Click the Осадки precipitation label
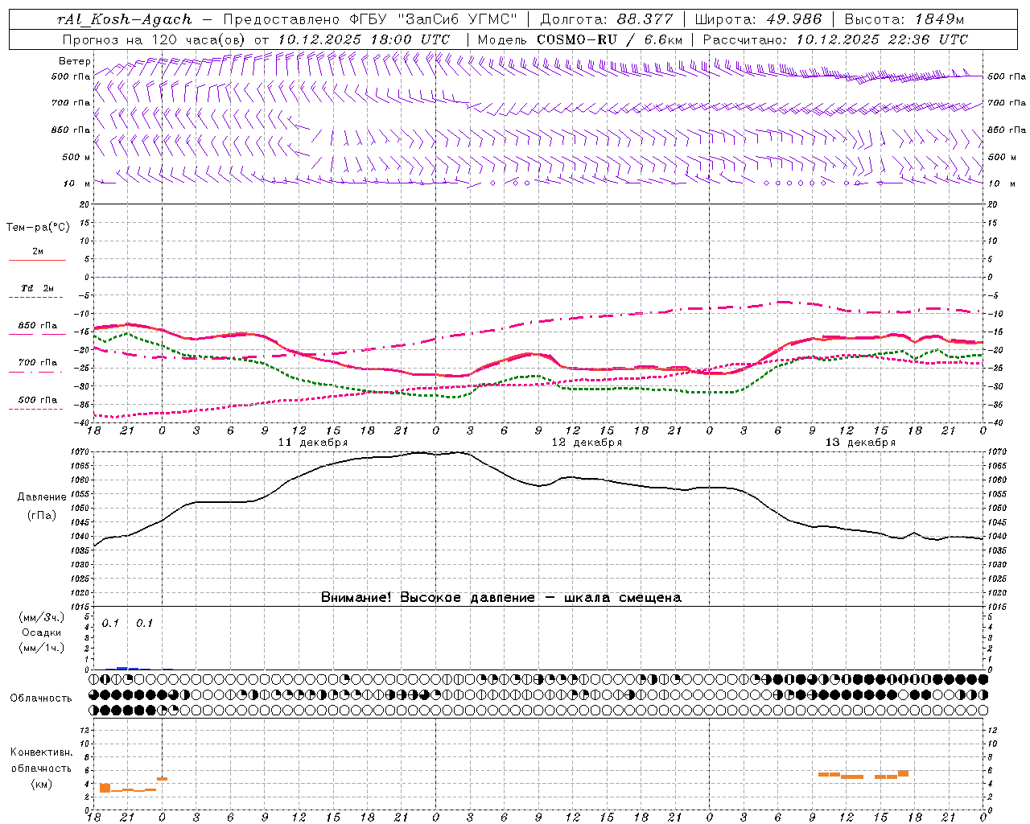The height and width of the screenshot is (824, 1030). point(42,632)
